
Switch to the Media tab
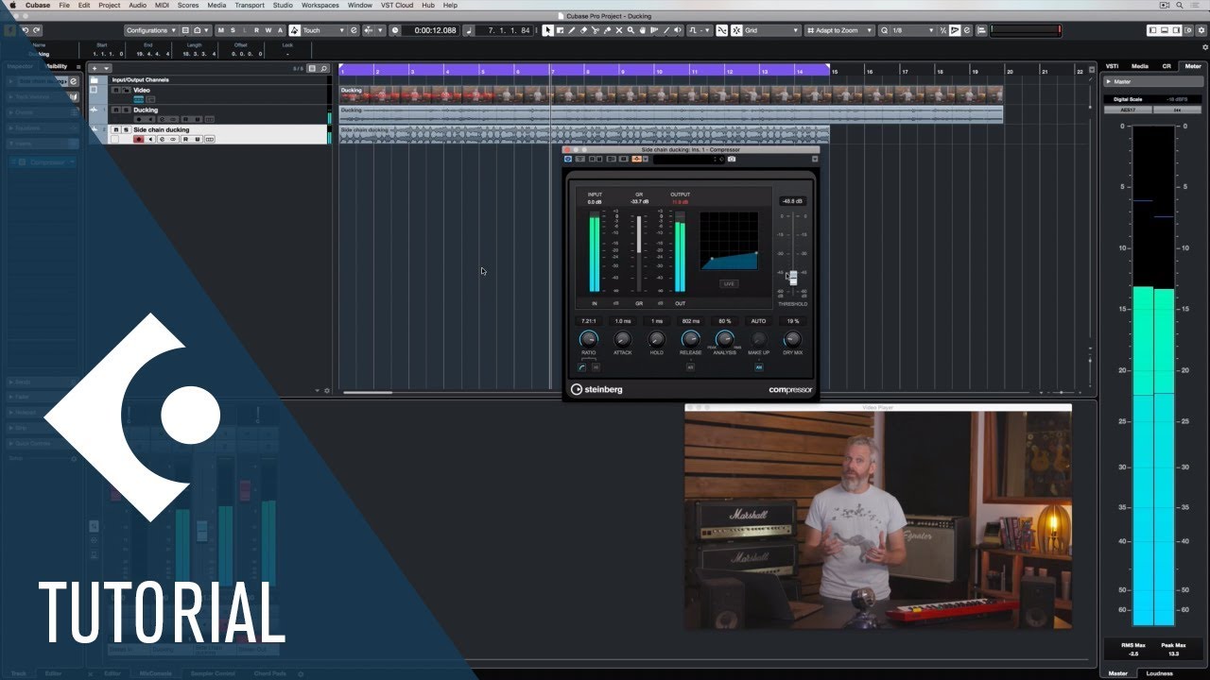(x=1140, y=66)
